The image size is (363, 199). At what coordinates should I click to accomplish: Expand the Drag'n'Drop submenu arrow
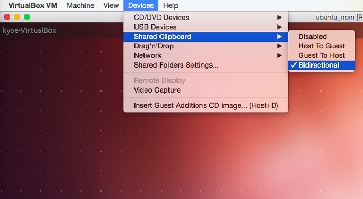click(280, 46)
